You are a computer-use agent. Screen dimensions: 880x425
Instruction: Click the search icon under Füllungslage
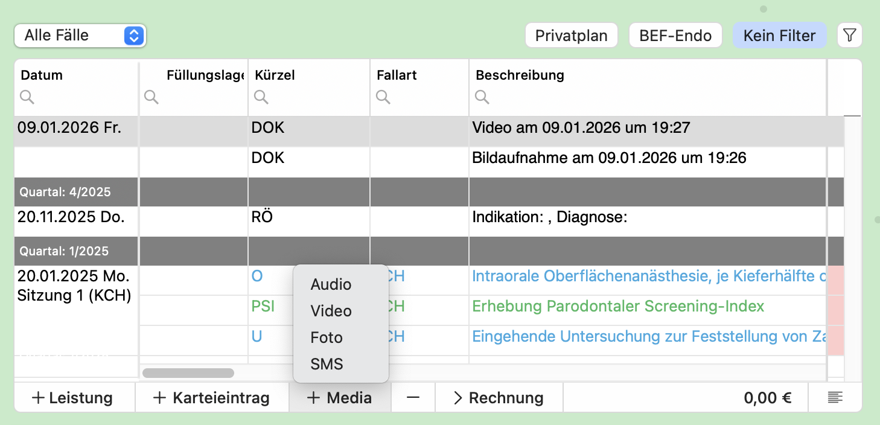151,97
